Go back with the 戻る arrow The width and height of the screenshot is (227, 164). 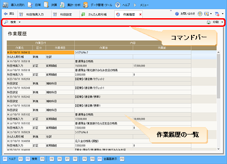(9, 14)
